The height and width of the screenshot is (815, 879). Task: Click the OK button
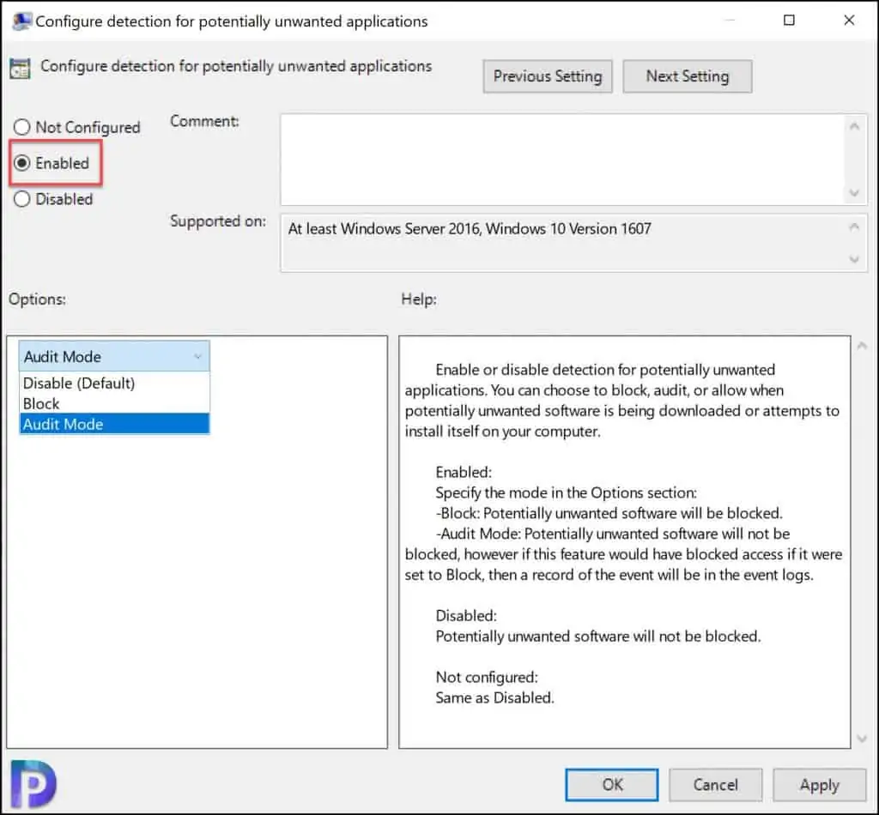coord(611,784)
